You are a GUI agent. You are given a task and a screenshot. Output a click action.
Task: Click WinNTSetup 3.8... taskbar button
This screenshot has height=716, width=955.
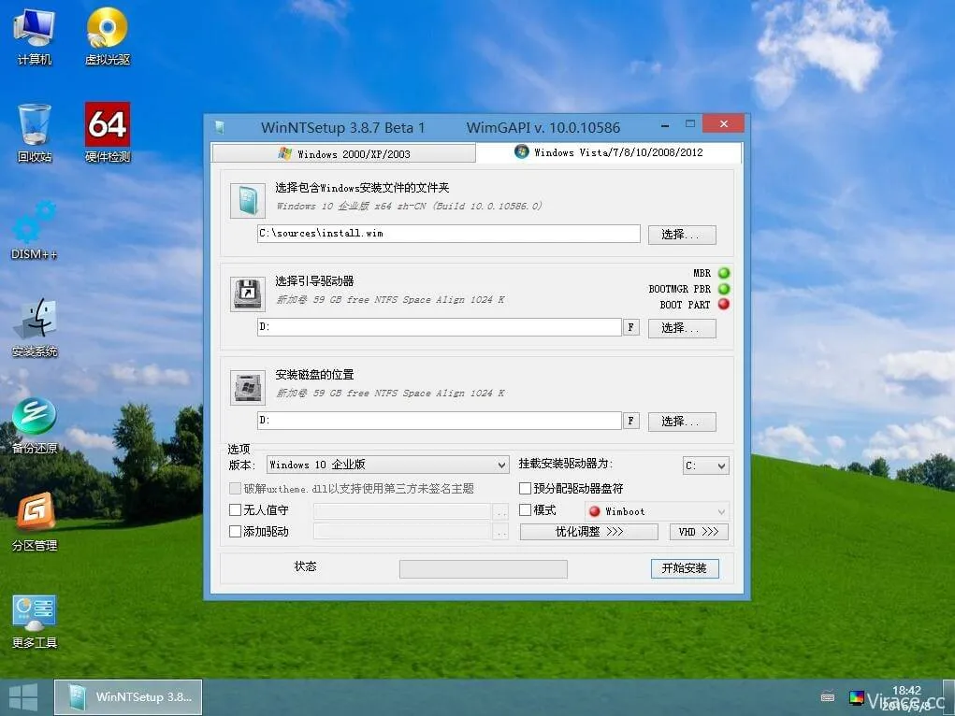tap(128, 697)
